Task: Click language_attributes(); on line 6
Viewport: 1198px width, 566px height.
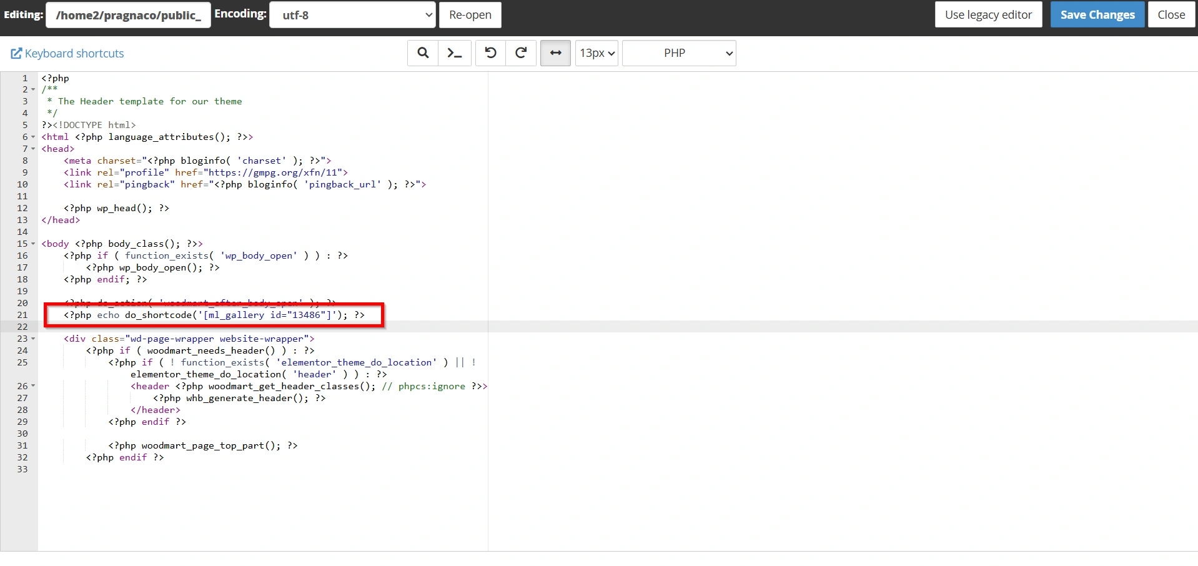Action: (x=169, y=137)
